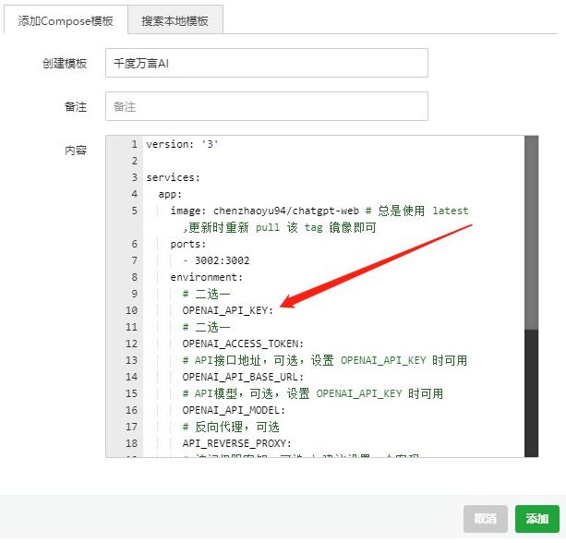
Task: Click the OPENAI_API_BASE_URL: line
Action: [243, 377]
